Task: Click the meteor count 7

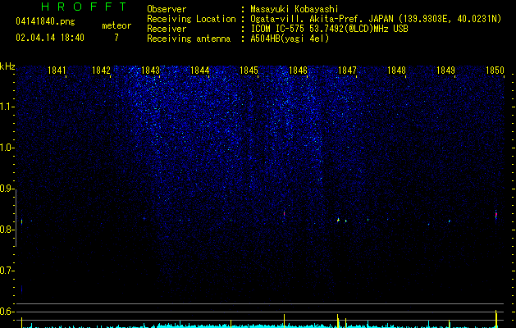Action: pyautogui.click(x=116, y=38)
